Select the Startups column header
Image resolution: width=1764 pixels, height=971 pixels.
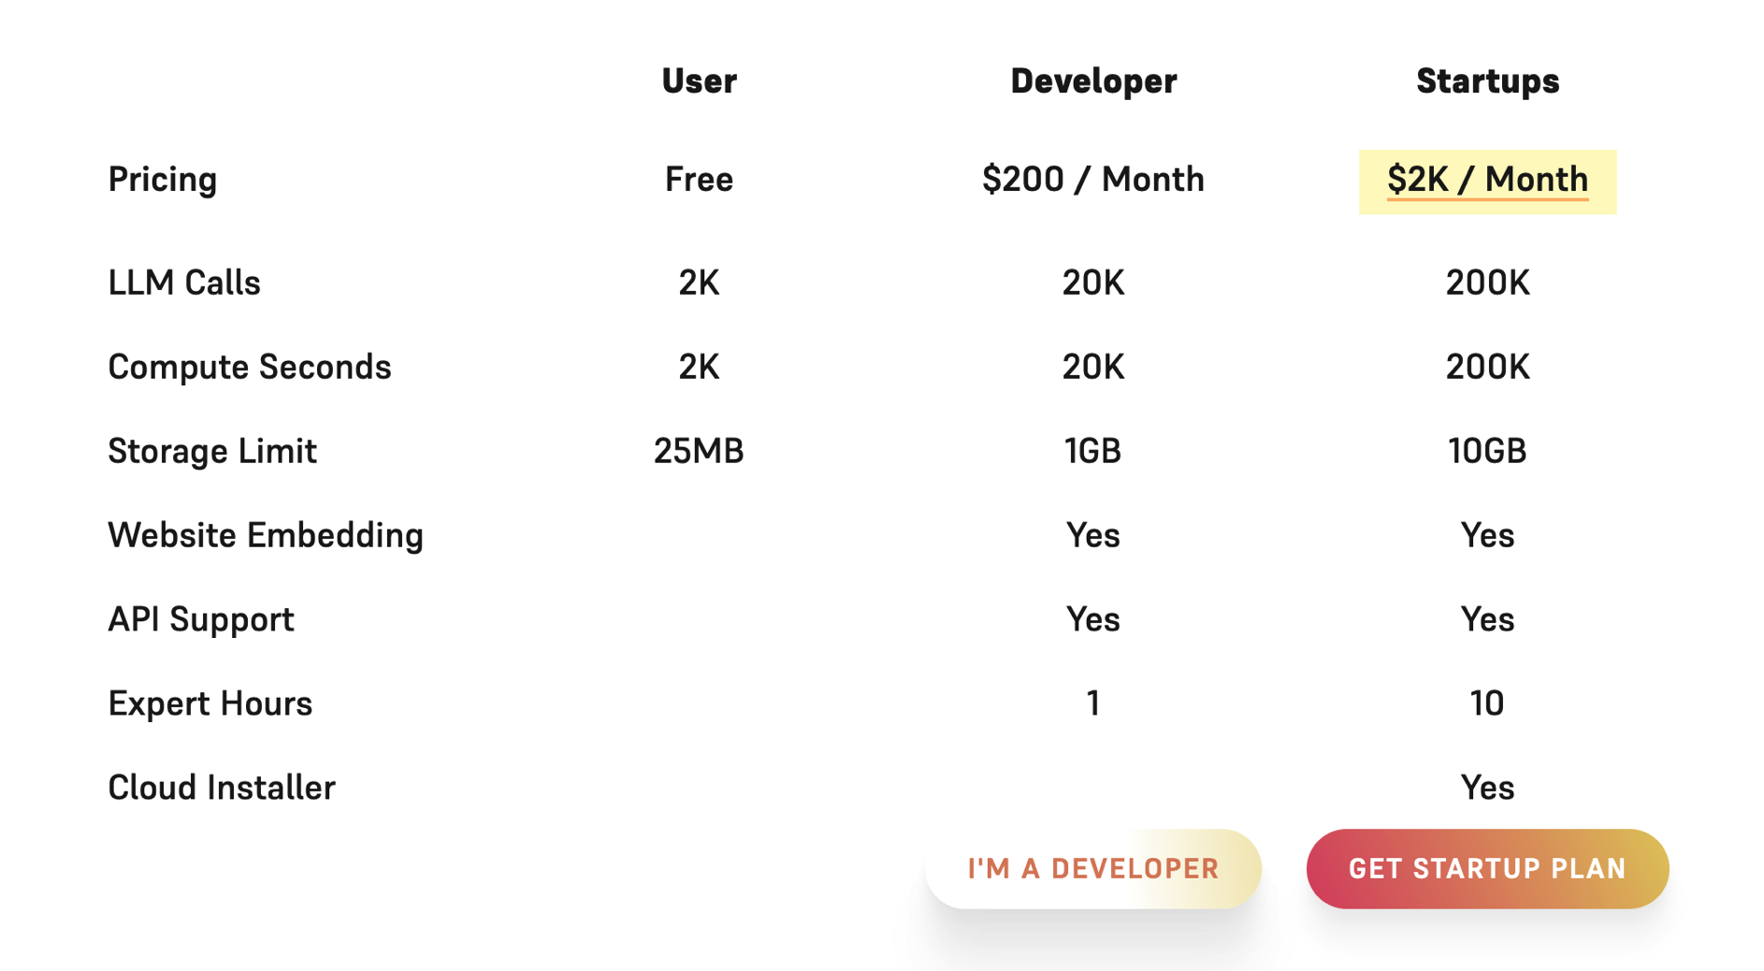pos(1487,81)
